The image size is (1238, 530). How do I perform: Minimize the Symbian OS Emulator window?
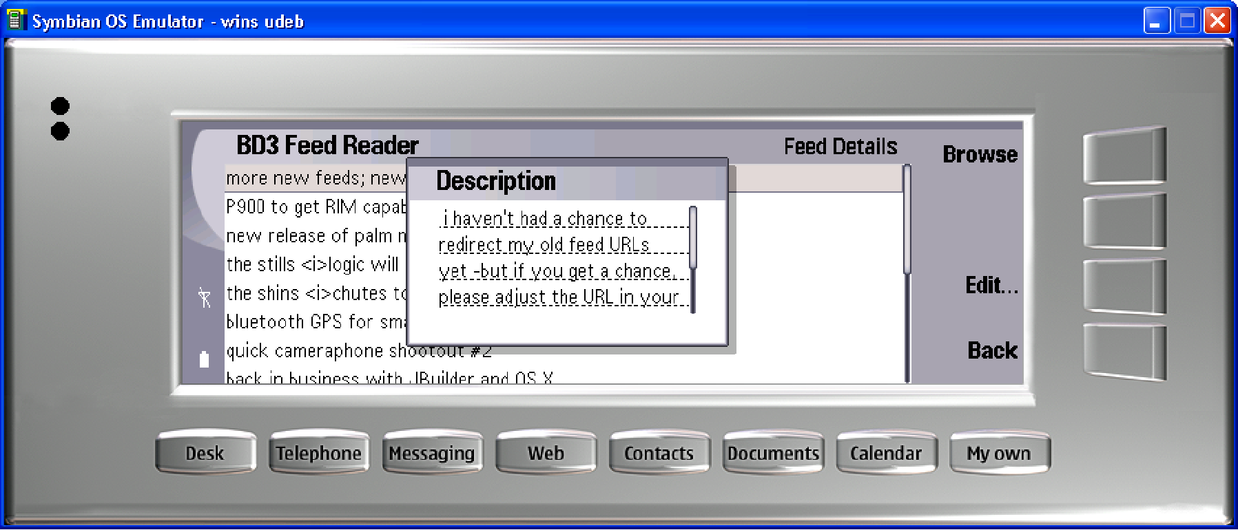pos(1157,21)
